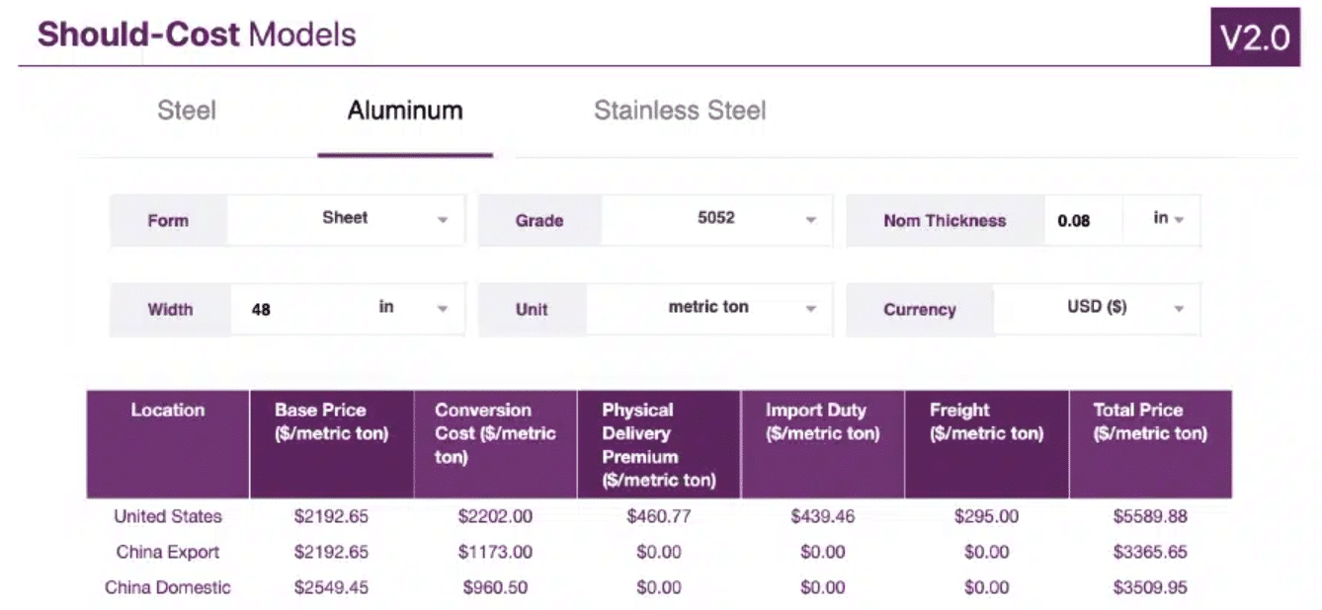Switch to the Steel tab
The image size is (1322, 610).
tap(187, 111)
